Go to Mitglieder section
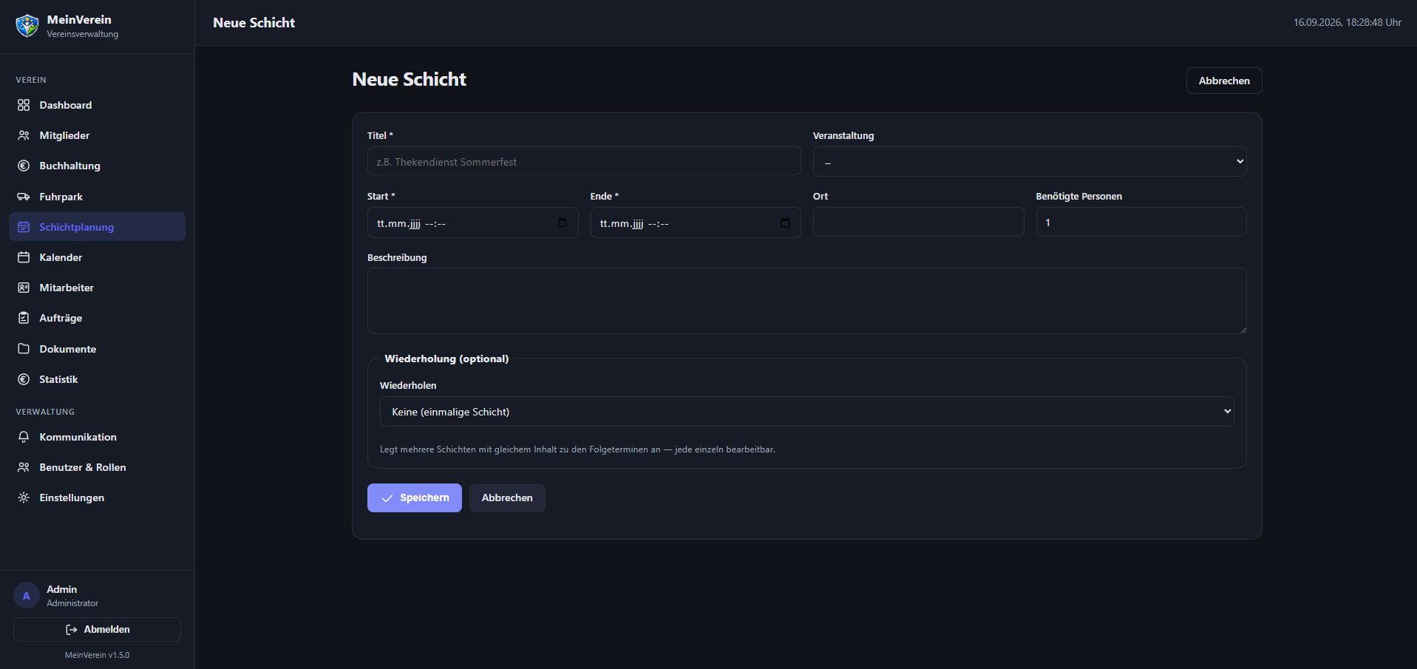The image size is (1417, 669). (x=97, y=135)
